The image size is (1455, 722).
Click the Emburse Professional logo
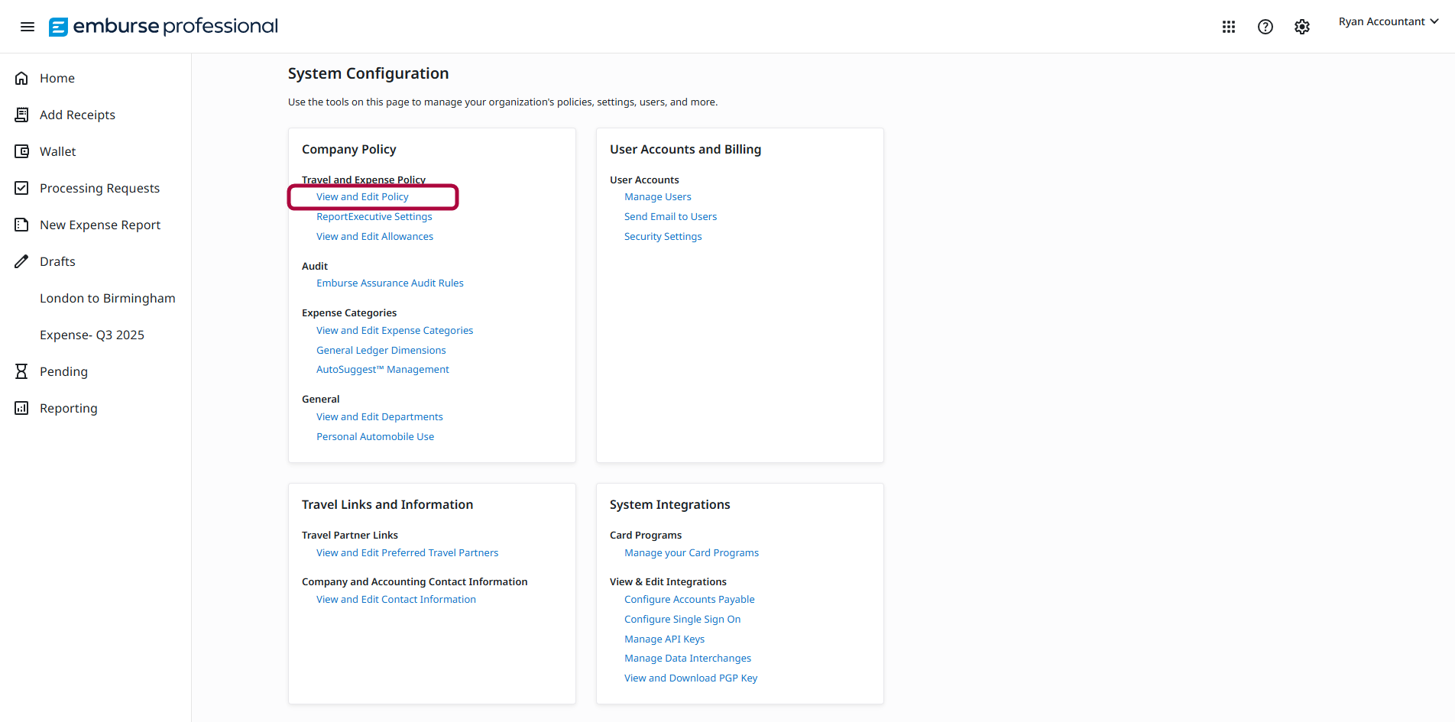[x=163, y=26]
